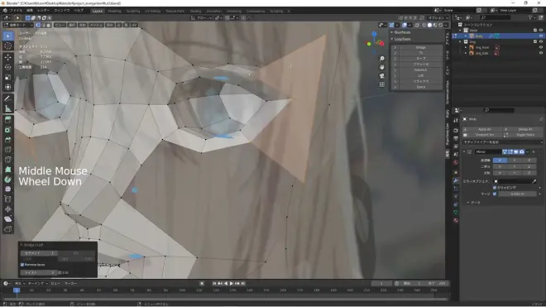Click the viewport navigation axis gizmo

[375, 42]
